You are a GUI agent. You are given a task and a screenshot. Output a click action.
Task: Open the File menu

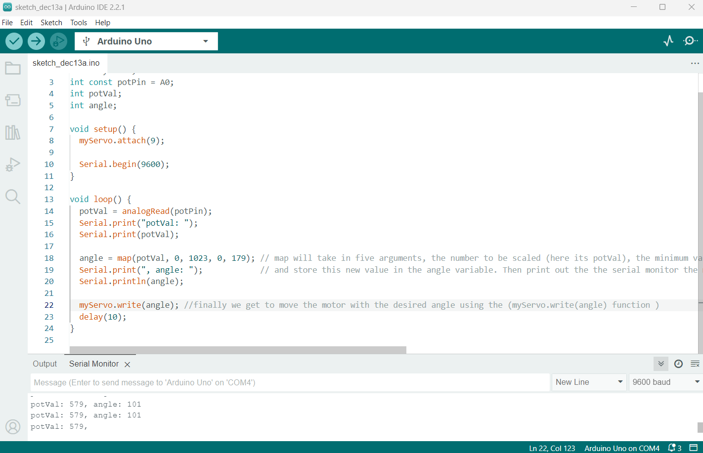[x=7, y=23]
